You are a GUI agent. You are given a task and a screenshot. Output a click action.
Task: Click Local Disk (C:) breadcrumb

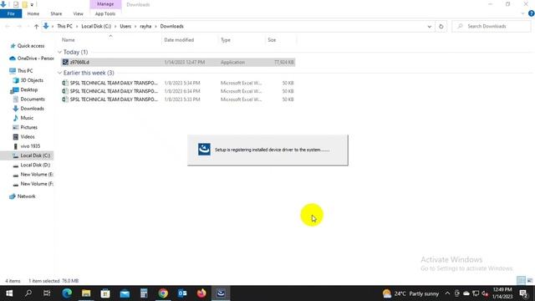coord(96,26)
